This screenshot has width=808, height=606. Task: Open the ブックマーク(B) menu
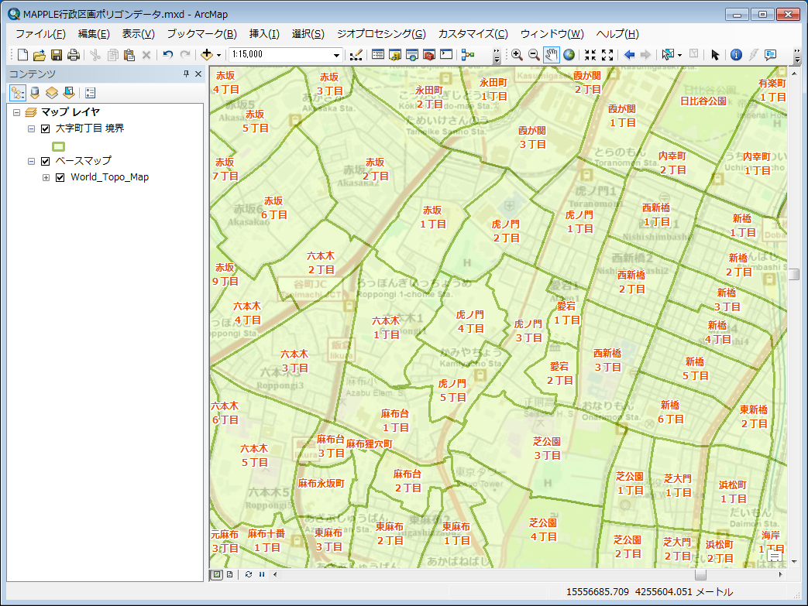coord(202,34)
